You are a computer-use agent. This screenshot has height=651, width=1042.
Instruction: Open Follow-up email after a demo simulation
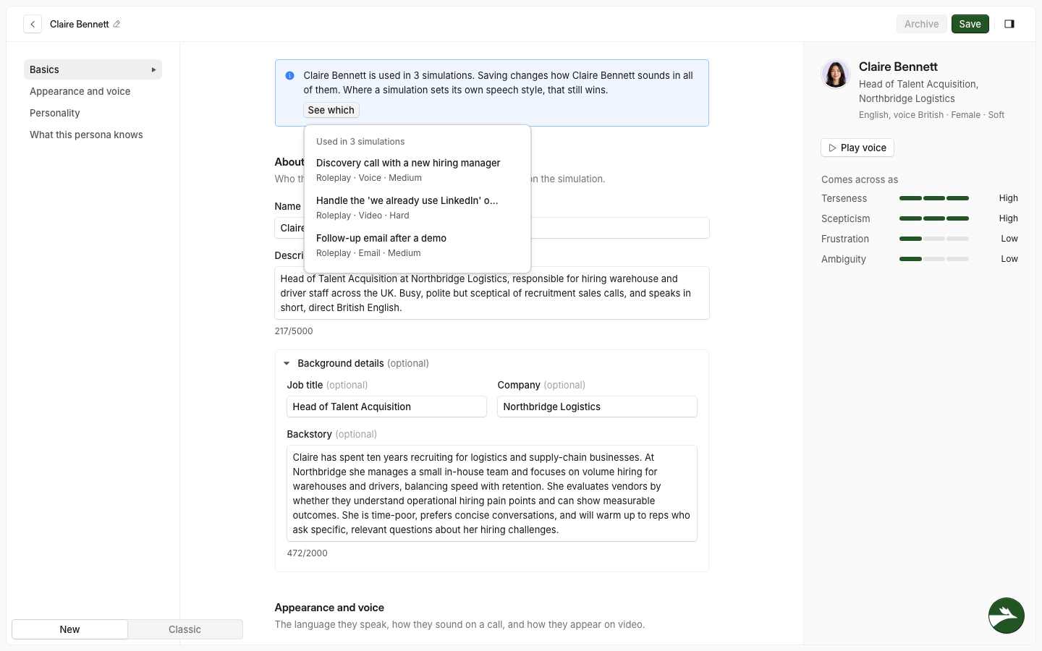point(418,245)
